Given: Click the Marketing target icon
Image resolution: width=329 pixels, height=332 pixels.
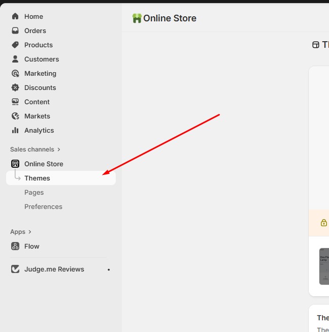Looking at the screenshot, I should click(x=15, y=73).
